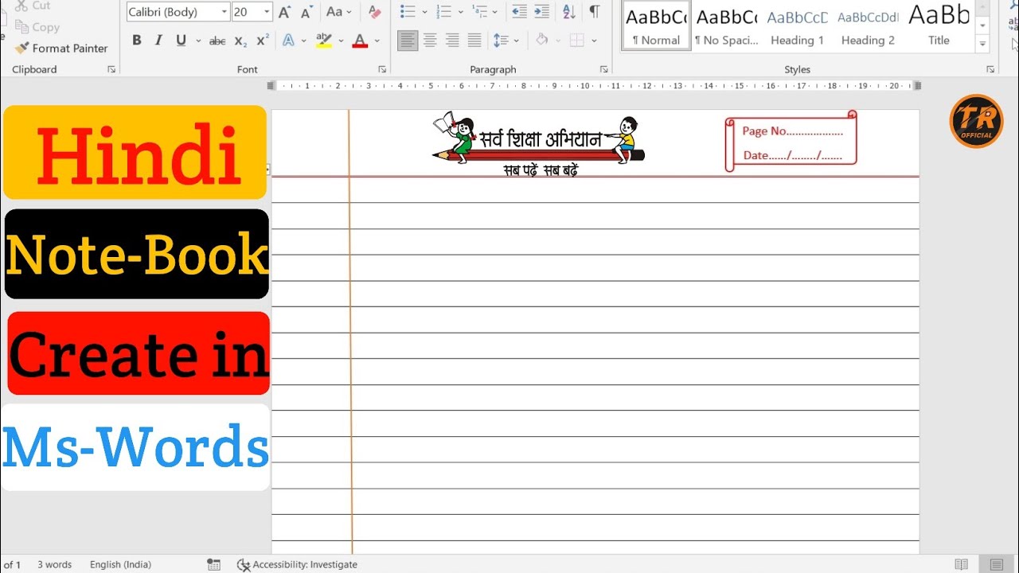Open the Font dialog launcher

(x=382, y=70)
